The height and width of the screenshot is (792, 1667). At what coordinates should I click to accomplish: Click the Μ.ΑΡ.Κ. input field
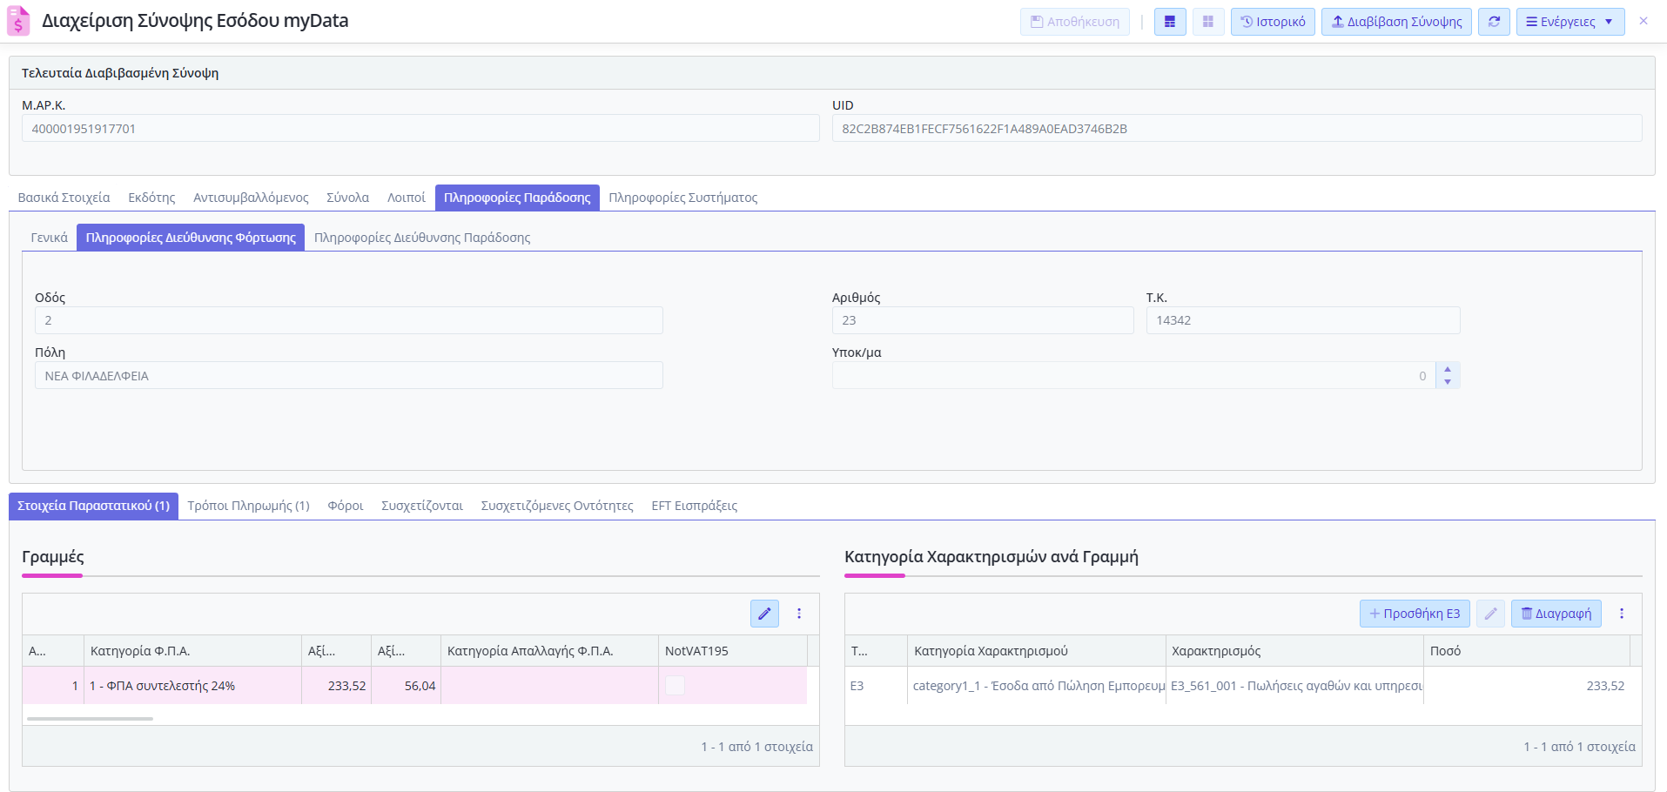pyautogui.click(x=420, y=129)
